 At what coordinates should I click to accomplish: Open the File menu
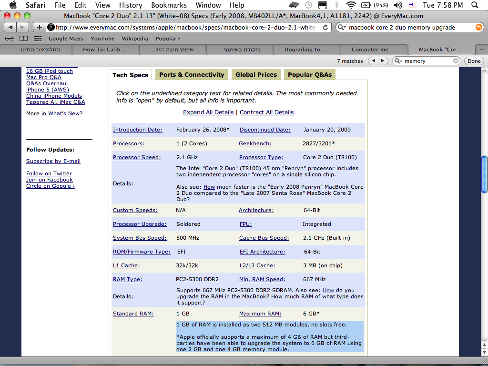60,5
